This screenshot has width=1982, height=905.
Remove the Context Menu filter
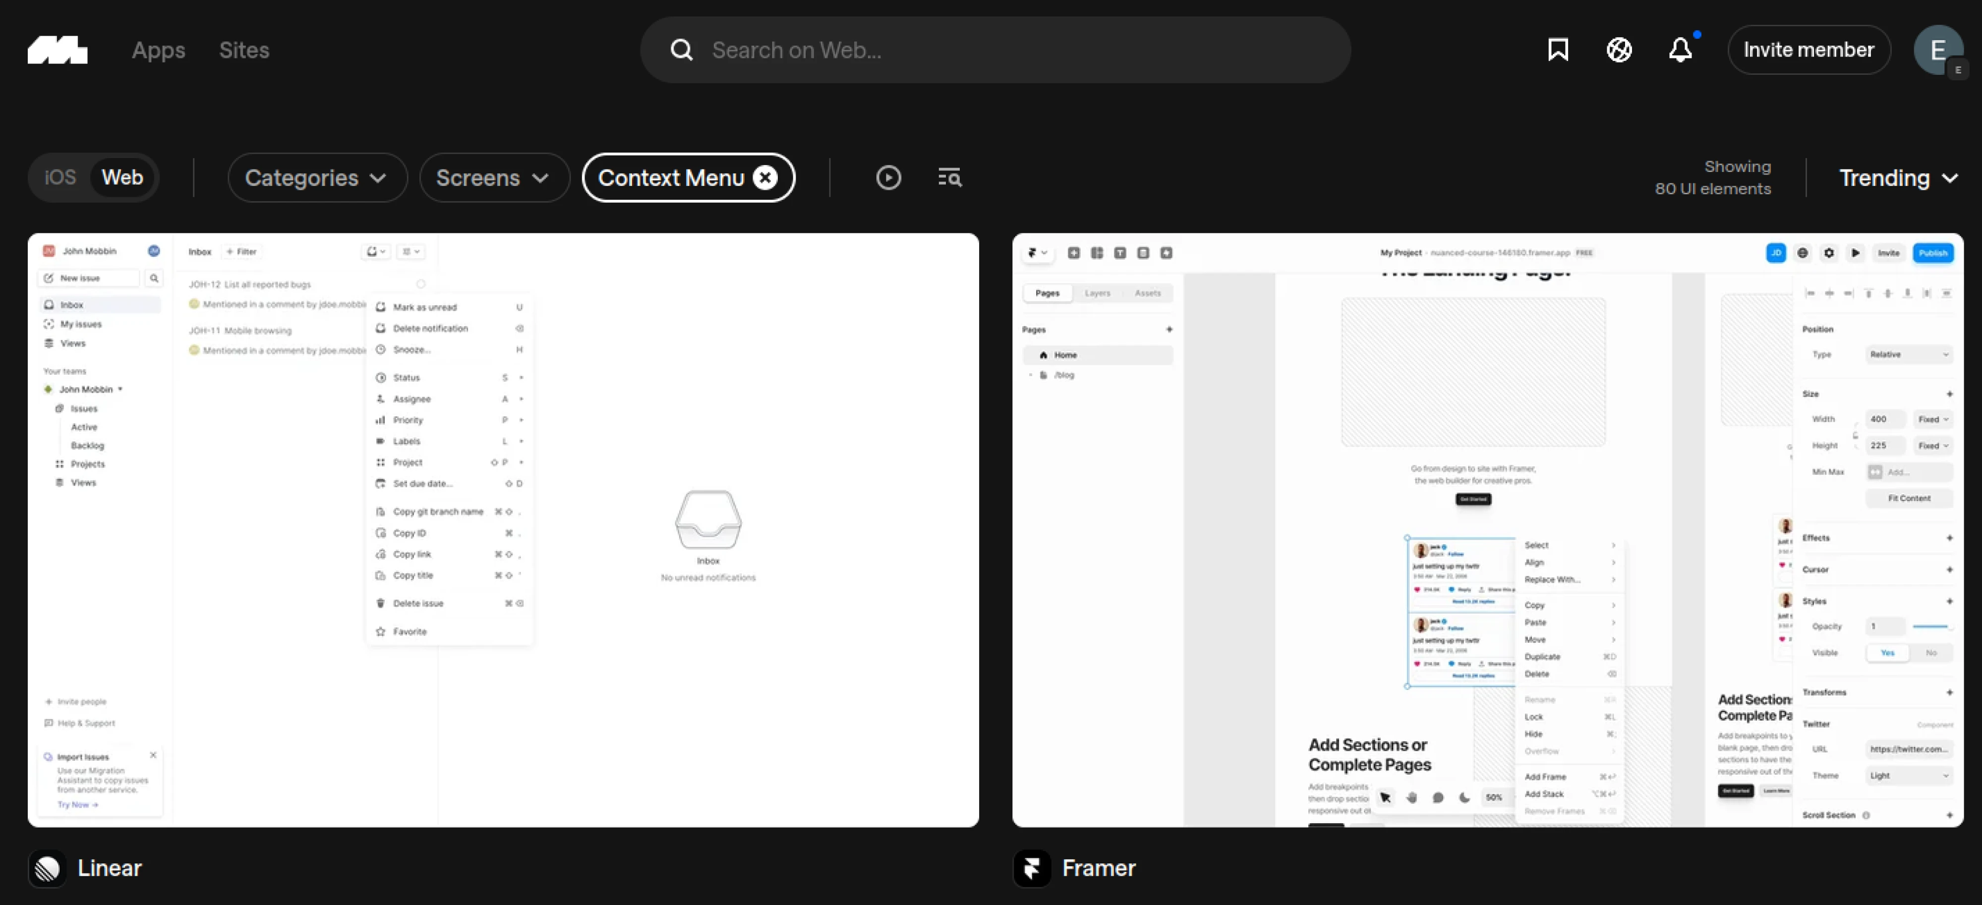765,177
